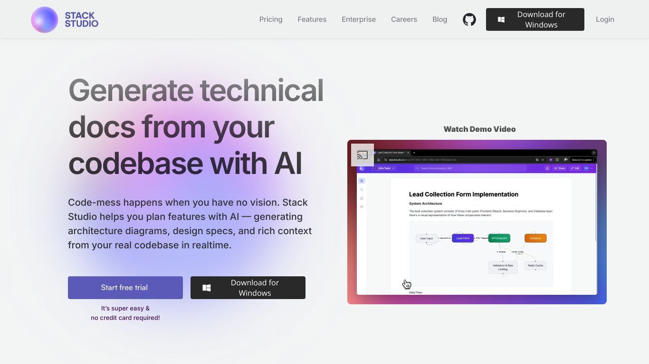
Task: Click Download for Windows beside Start free trial
Action: point(248,288)
